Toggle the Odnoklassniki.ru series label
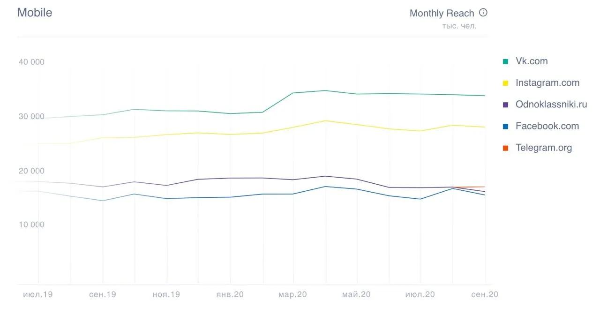Screen dimensions: 600x315 tap(551, 105)
